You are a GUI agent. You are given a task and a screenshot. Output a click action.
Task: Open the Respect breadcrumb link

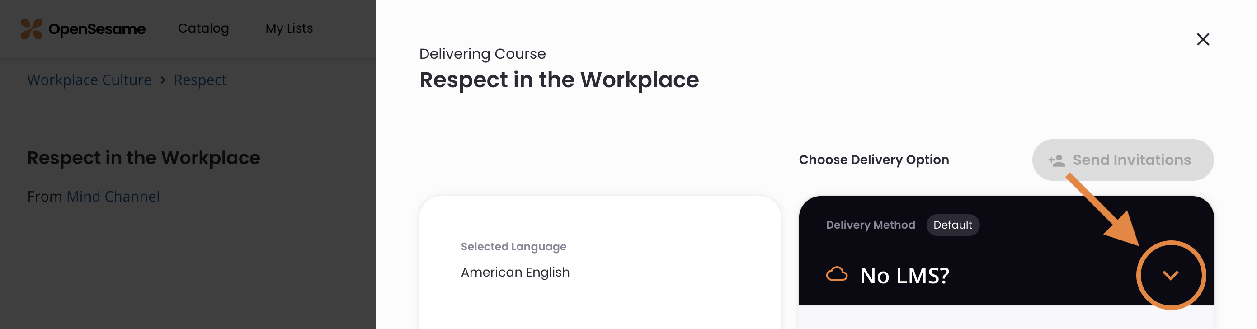pyautogui.click(x=200, y=80)
